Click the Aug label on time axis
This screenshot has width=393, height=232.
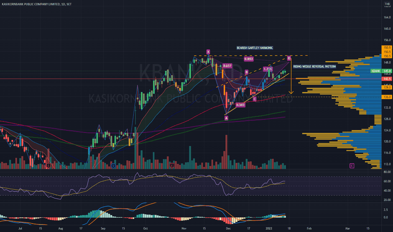(x=61, y=229)
